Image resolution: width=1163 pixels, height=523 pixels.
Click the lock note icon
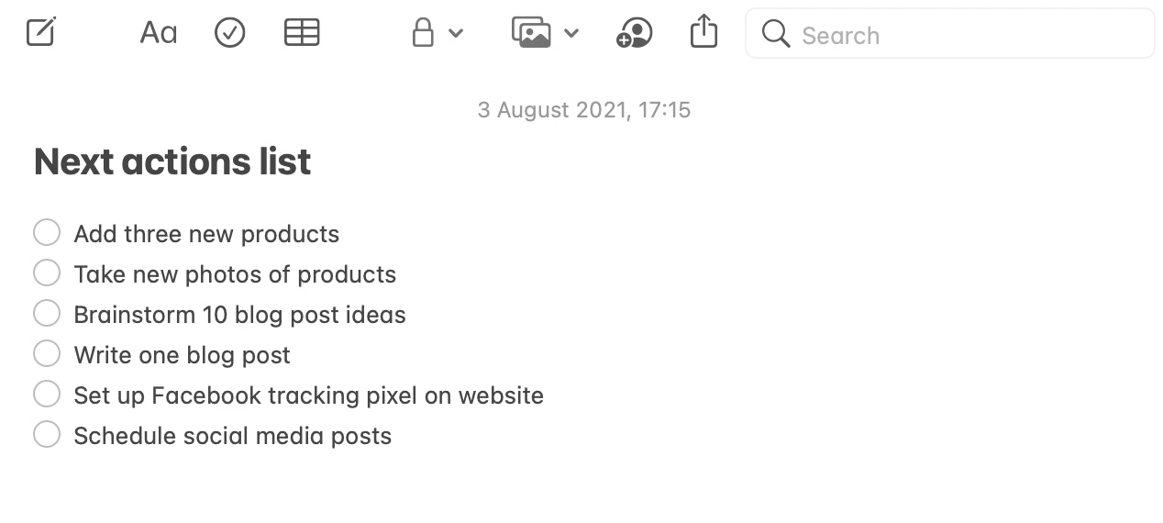coord(423,33)
